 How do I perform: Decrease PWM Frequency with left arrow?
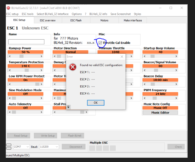(144, 98)
